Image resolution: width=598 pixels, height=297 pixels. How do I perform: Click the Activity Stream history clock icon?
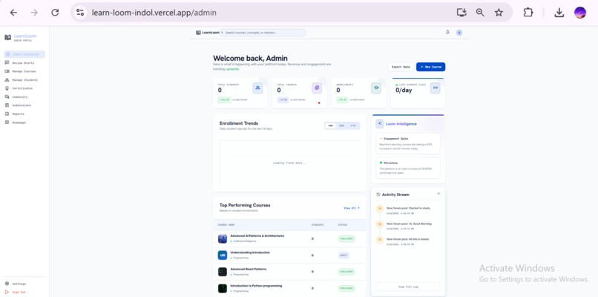tap(378, 195)
